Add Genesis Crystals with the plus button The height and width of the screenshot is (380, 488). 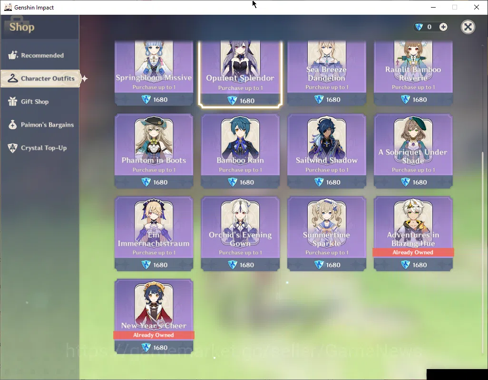(x=443, y=27)
